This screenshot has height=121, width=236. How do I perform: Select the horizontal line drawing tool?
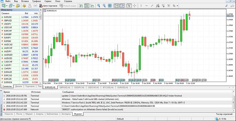tap(147, 6)
